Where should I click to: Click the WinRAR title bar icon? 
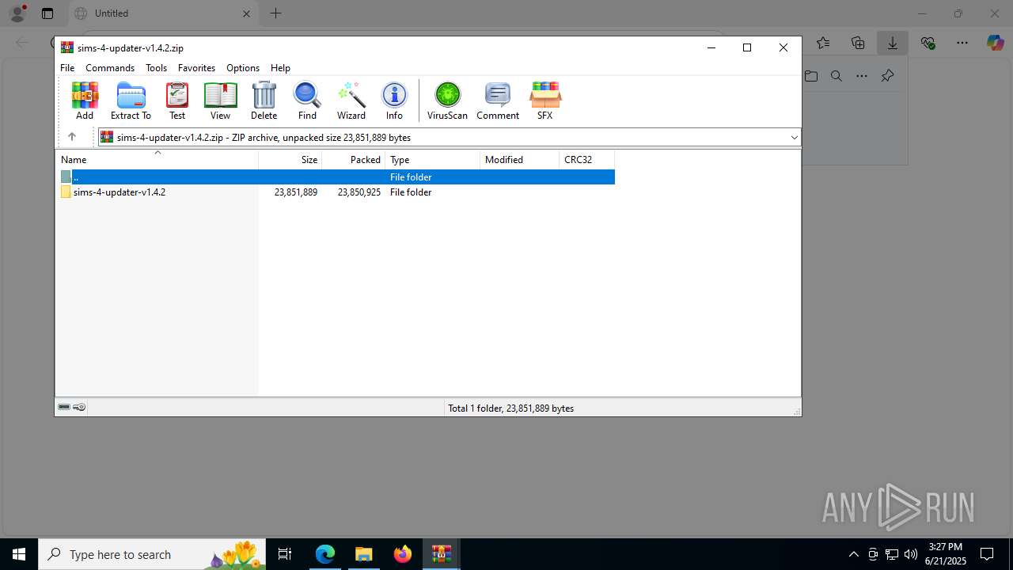67,47
